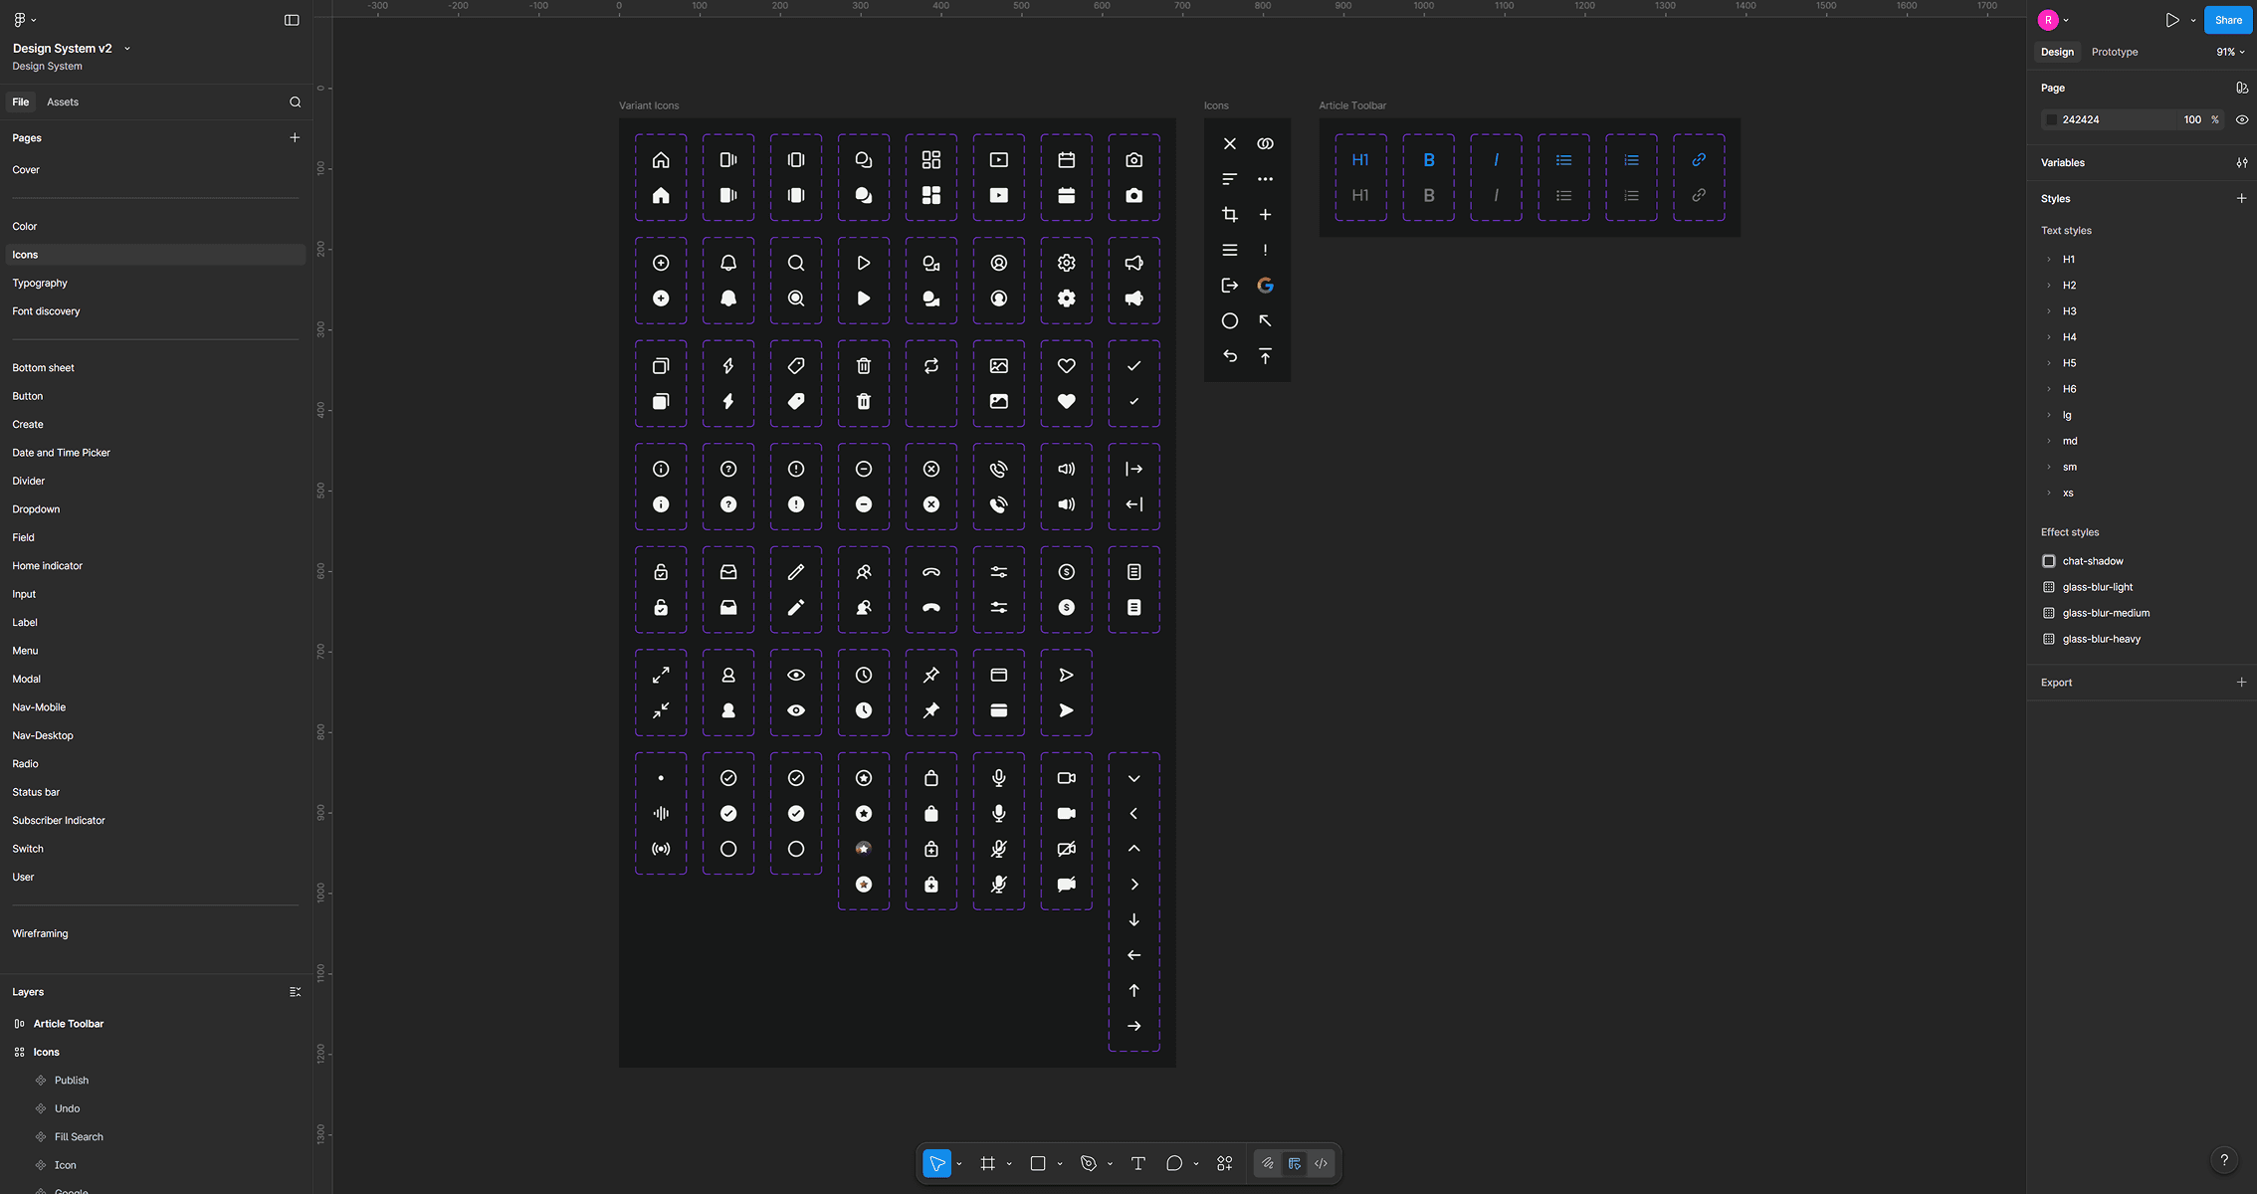Select the Text tool
The height and width of the screenshot is (1194, 2257).
(x=1137, y=1163)
